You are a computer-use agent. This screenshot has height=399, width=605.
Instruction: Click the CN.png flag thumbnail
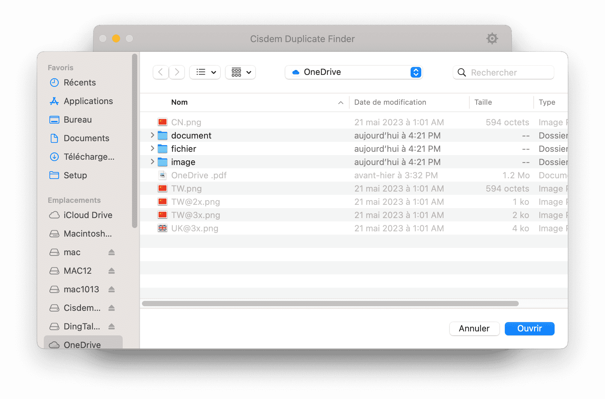(x=163, y=122)
